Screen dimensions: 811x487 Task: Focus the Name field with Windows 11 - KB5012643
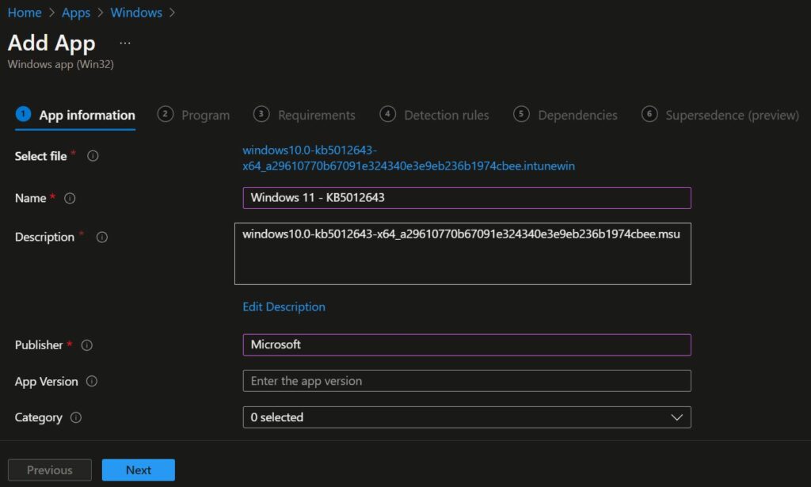click(466, 198)
